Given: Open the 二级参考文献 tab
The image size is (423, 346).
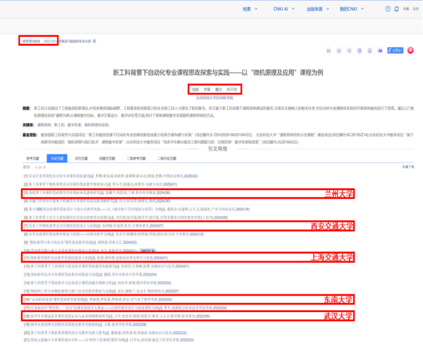Looking at the screenshot, I should tap(136, 158).
